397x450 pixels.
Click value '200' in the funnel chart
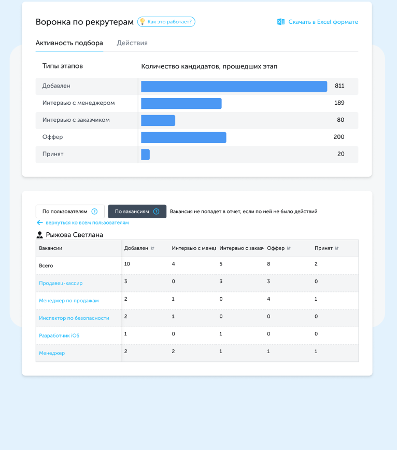point(339,137)
